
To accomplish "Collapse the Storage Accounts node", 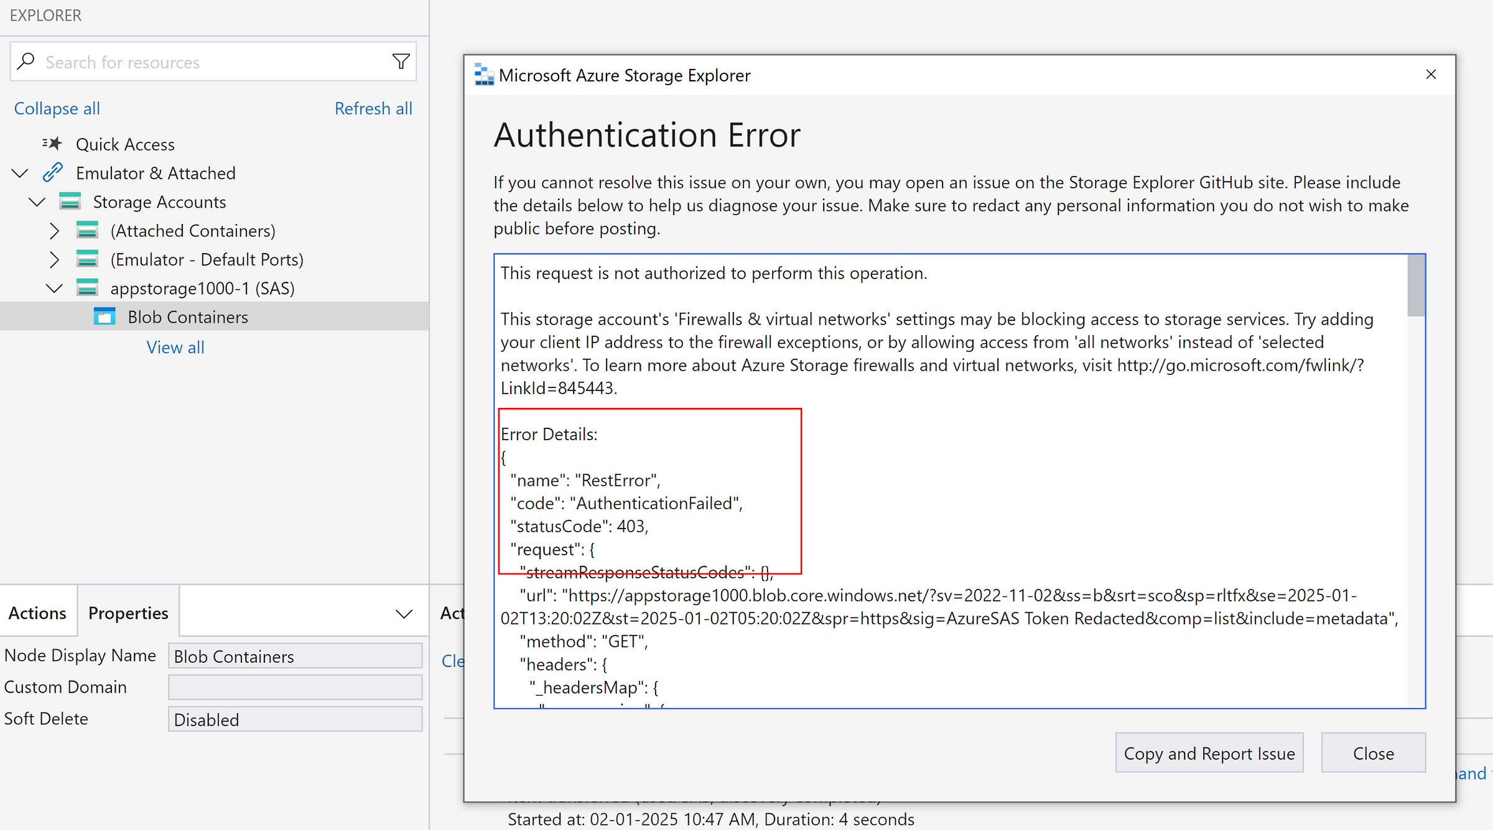I will tap(37, 202).
